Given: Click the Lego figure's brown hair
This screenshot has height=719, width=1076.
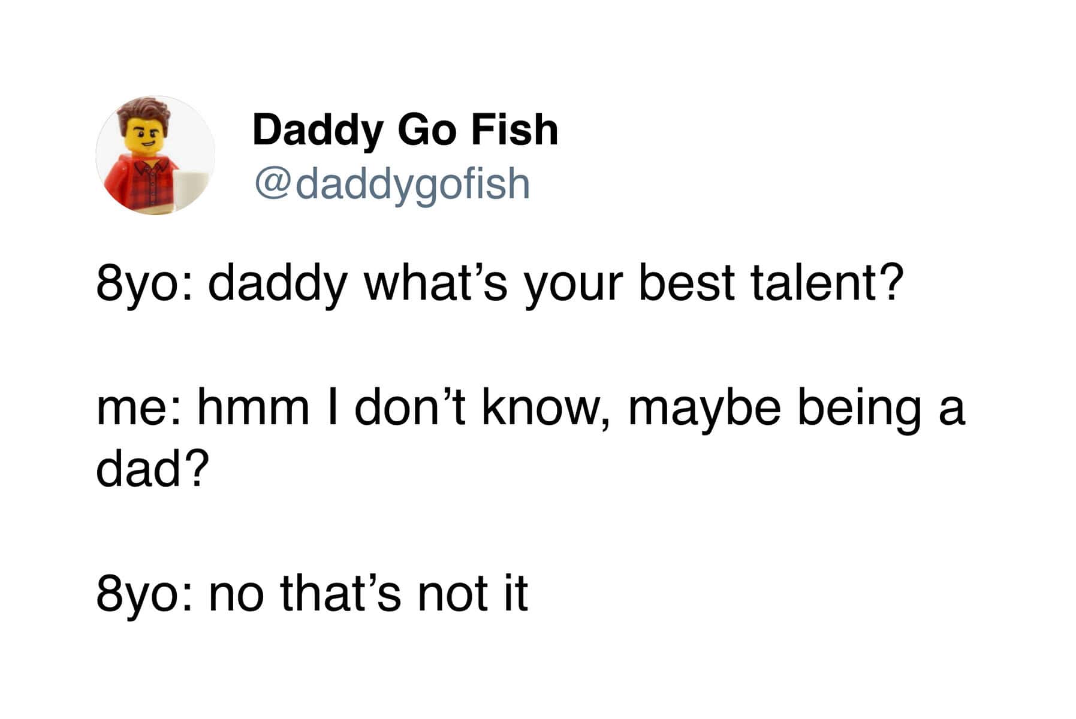Looking at the screenshot, I should (x=144, y=111).
